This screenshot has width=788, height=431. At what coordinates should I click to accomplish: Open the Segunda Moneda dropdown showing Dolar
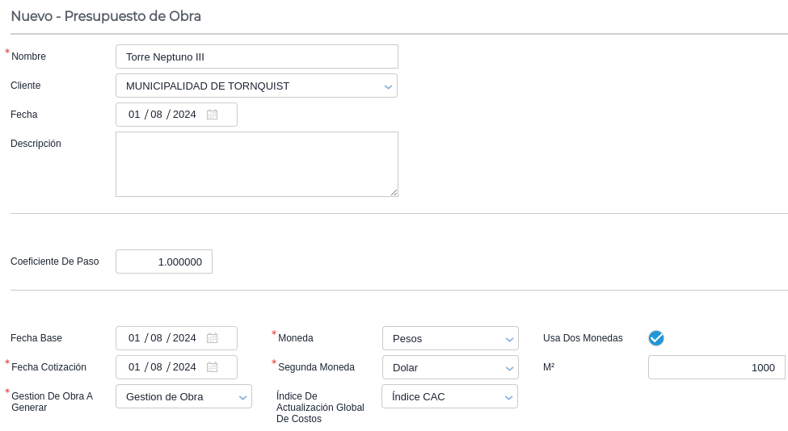pyautogui.click(x=509, y=368)
